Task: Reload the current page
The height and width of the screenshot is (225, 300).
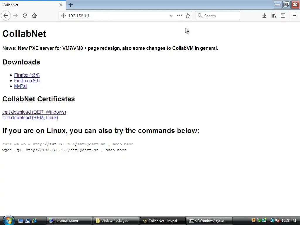Action: (25, 16)
